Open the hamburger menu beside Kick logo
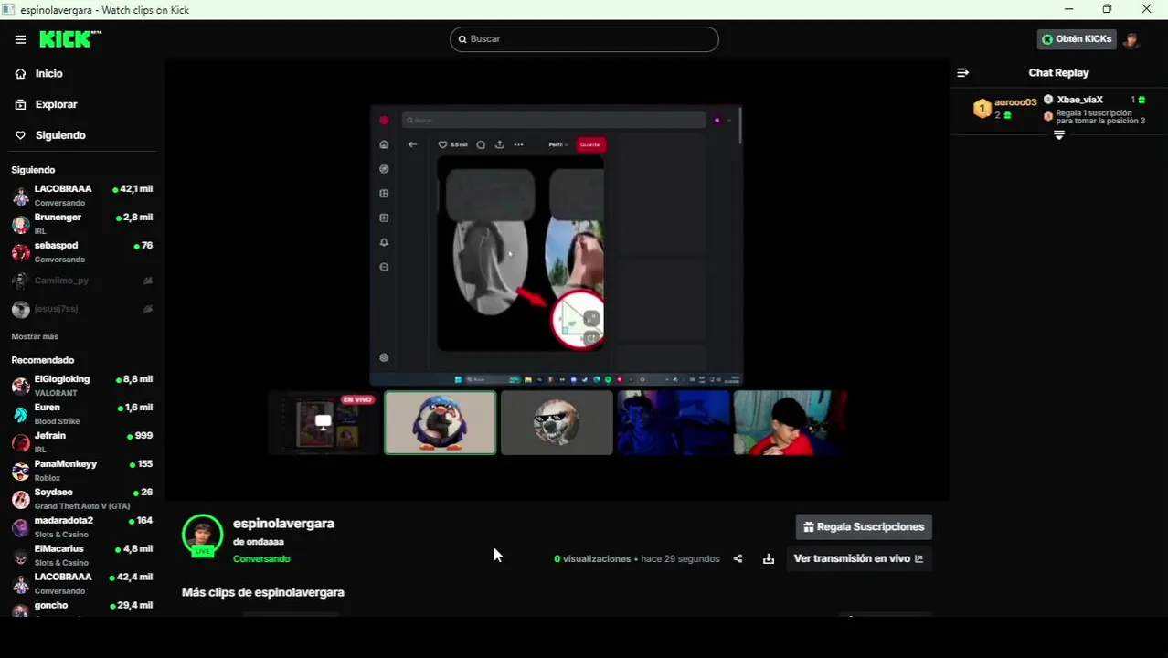This screenshot has width=1168, height=658. [x=20, y=39]
